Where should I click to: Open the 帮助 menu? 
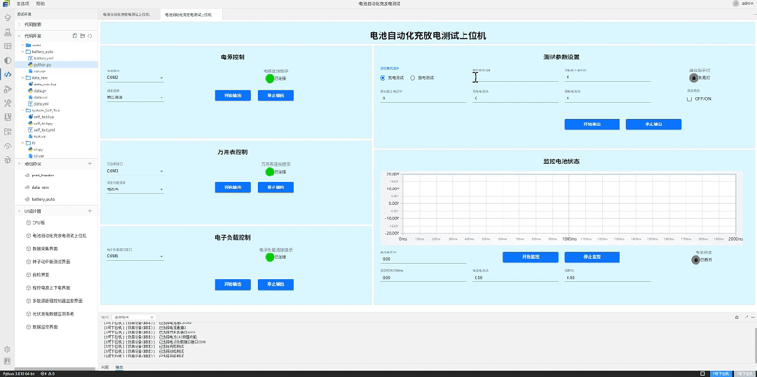click(41, 3)
